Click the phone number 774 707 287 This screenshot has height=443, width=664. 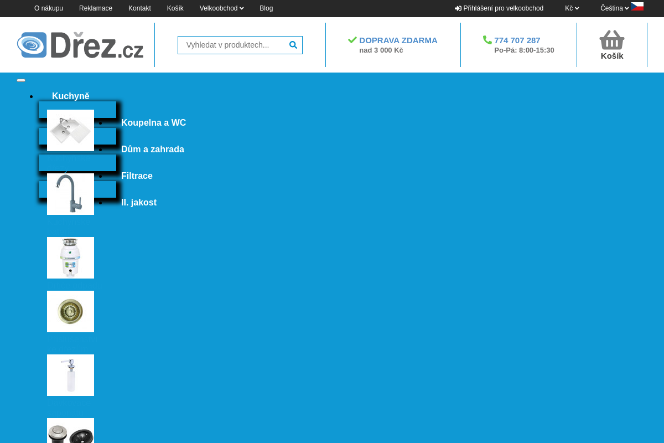pyautogui.click(x=517, y=40)
